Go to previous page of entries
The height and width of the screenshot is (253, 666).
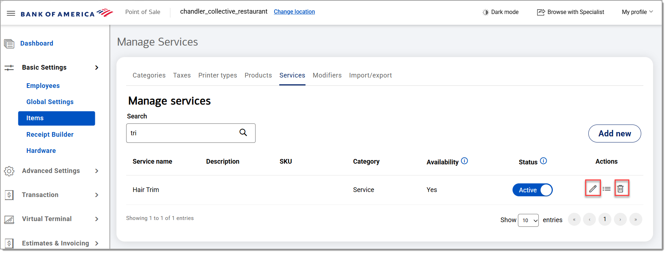(x=589, y=219)
